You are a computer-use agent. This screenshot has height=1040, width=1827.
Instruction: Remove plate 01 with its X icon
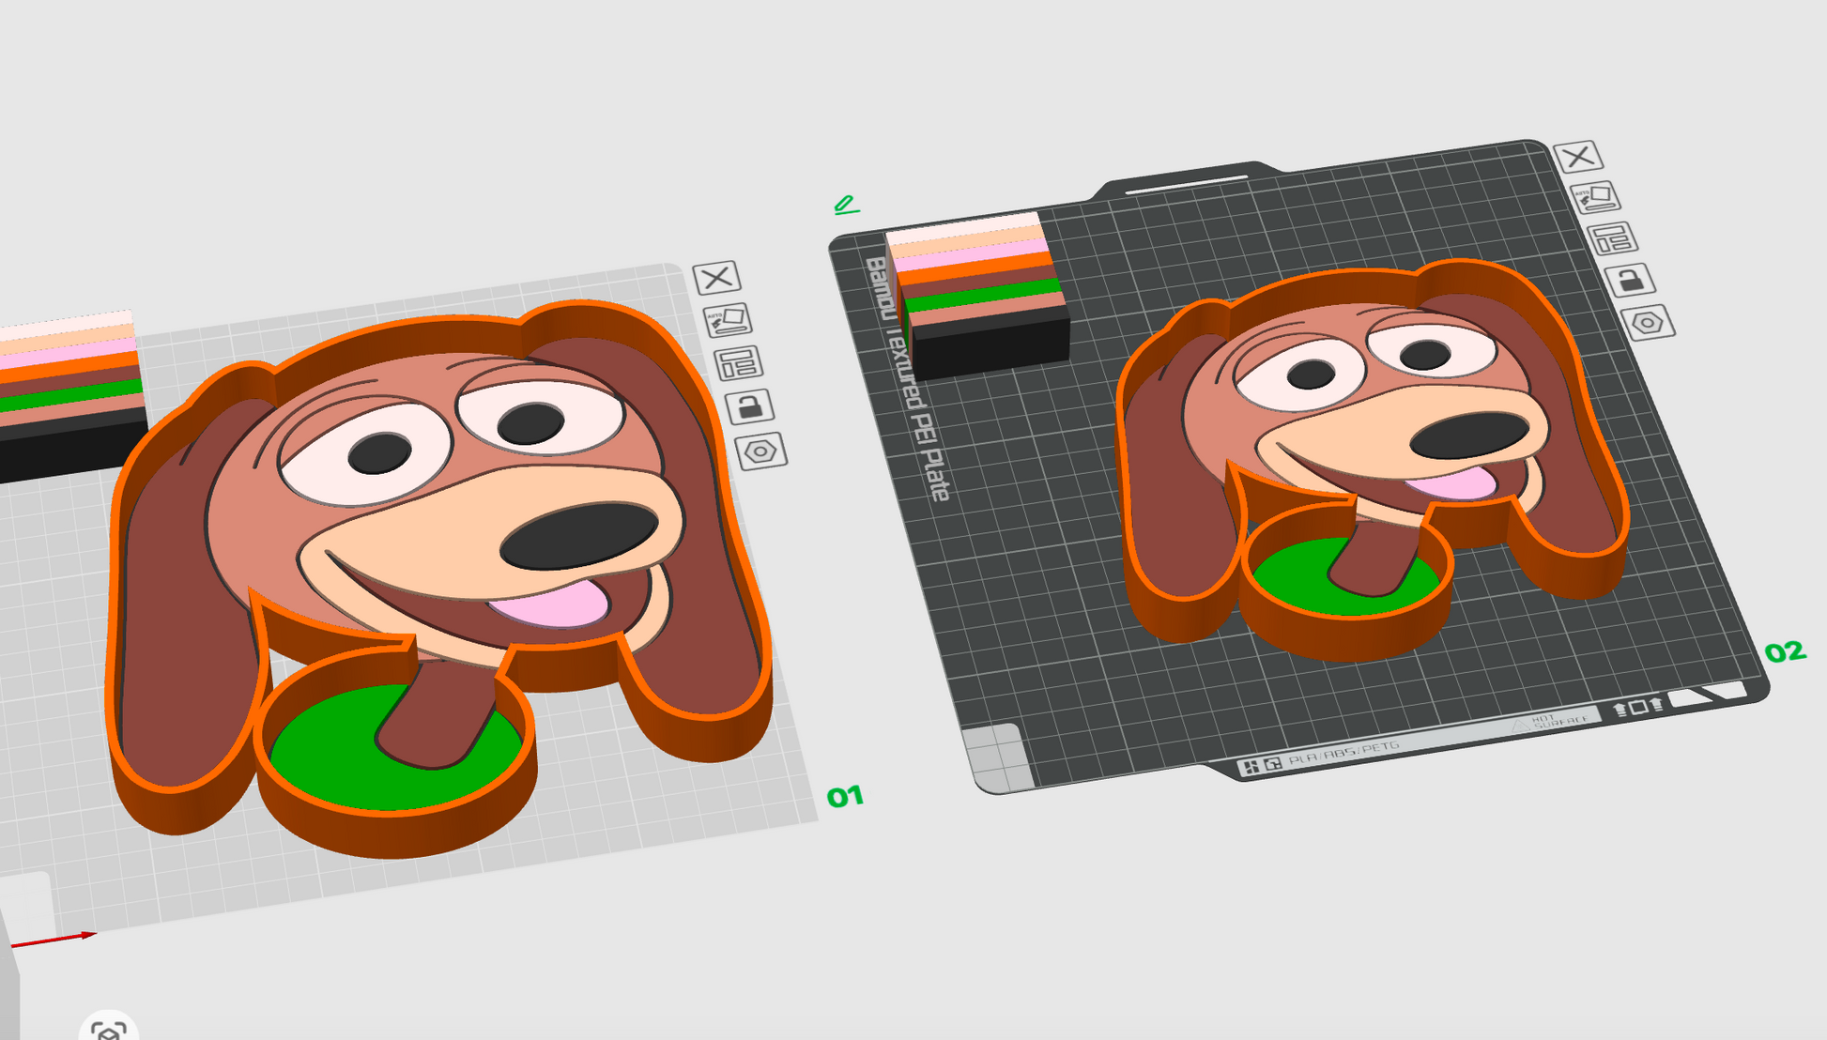point(717,278)
